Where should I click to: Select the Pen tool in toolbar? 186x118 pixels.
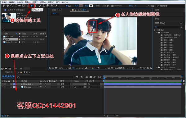(x=32, y=6)
